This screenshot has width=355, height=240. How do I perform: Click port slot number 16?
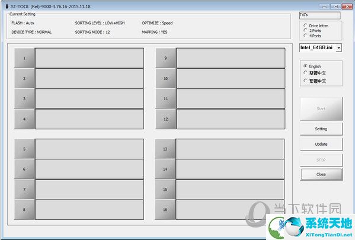point(165,210)
